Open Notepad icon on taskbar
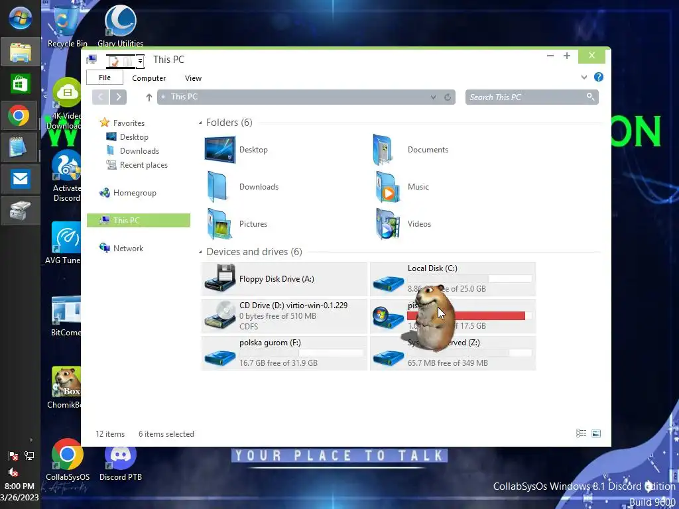The width and height of the screenshot is (679, 509). [x=20, y=147]
